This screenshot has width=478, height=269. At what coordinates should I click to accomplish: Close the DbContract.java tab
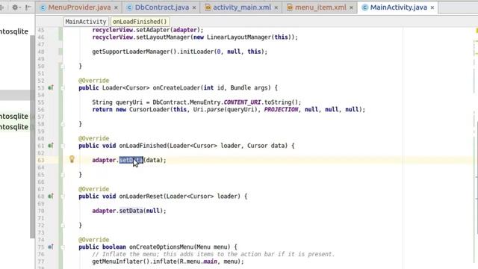[194, 7]
